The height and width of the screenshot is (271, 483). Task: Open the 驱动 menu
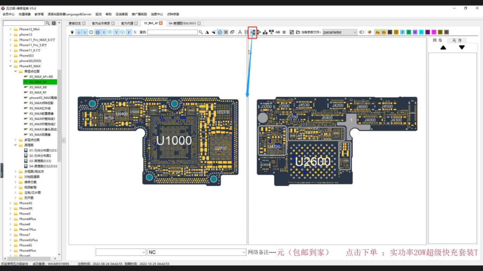(99, 14)
